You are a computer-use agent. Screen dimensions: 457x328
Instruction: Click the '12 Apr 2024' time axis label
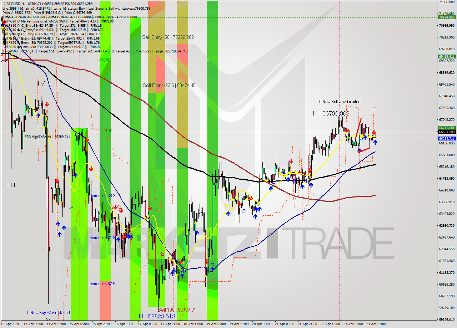[10, 324]
